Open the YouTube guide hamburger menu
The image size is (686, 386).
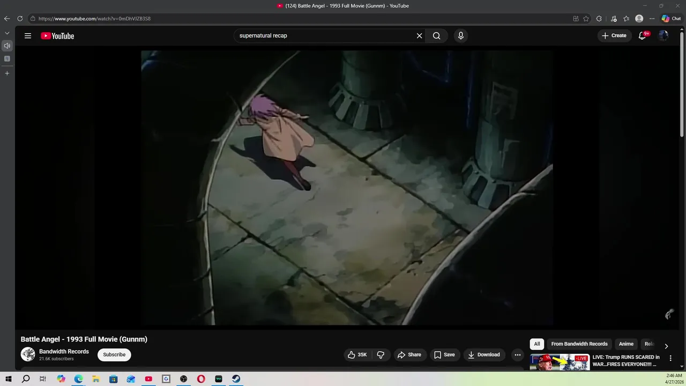(x=28, y=36)
